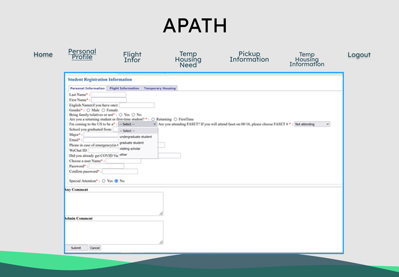
Task: Click the First Name input field
Action: click(x=109, y=100)
